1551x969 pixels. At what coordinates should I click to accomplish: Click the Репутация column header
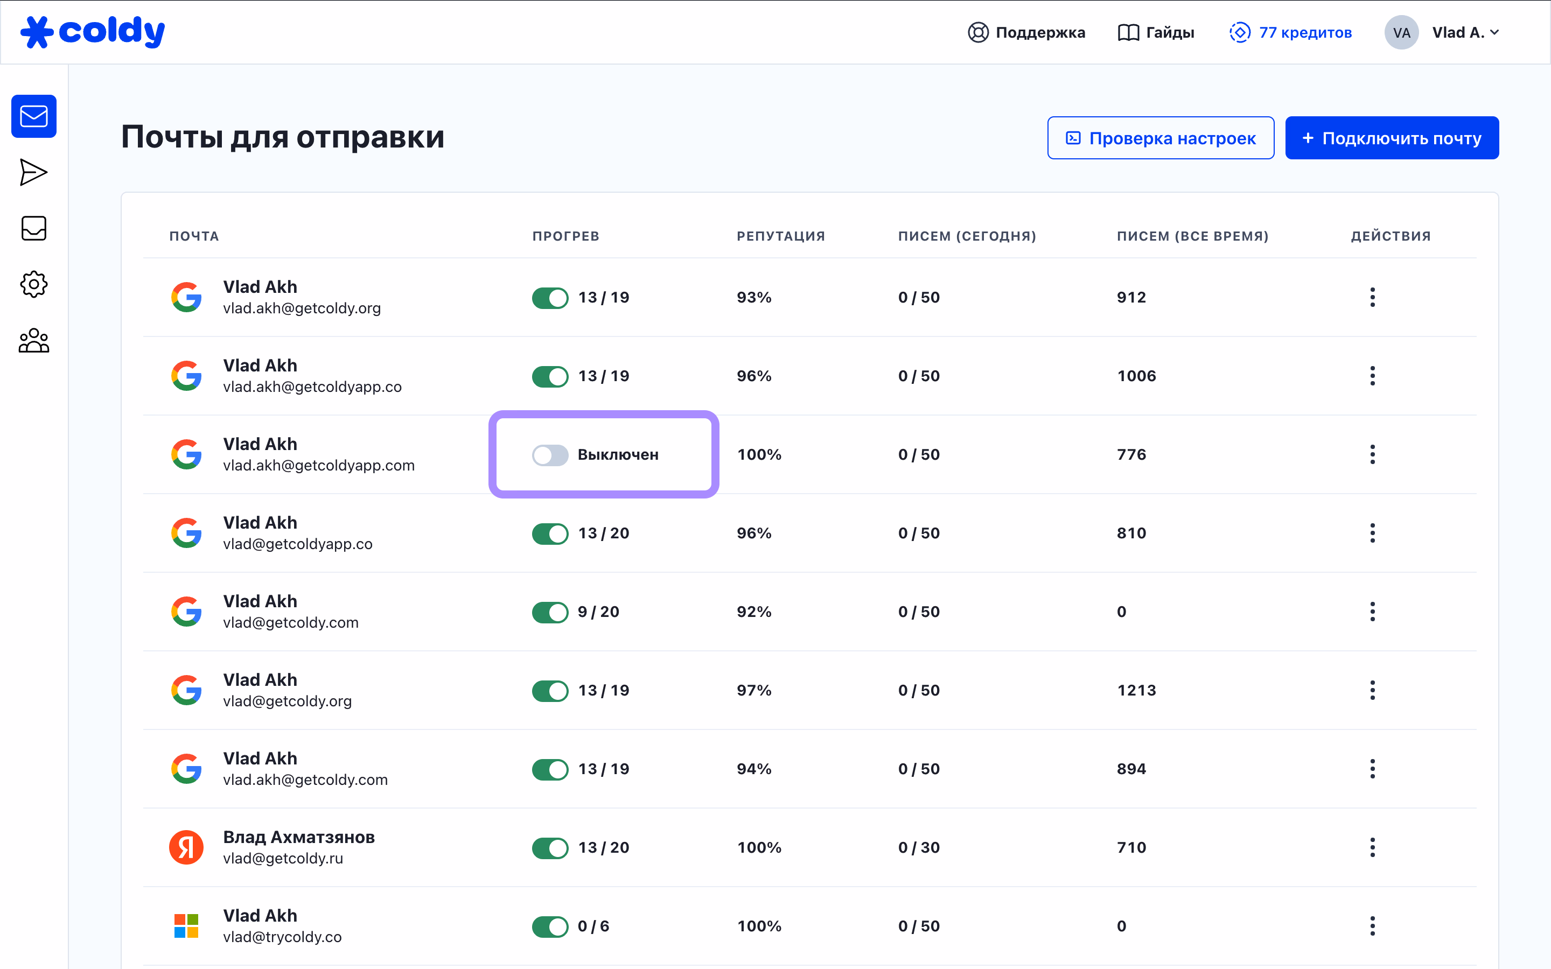click(781, 236)
